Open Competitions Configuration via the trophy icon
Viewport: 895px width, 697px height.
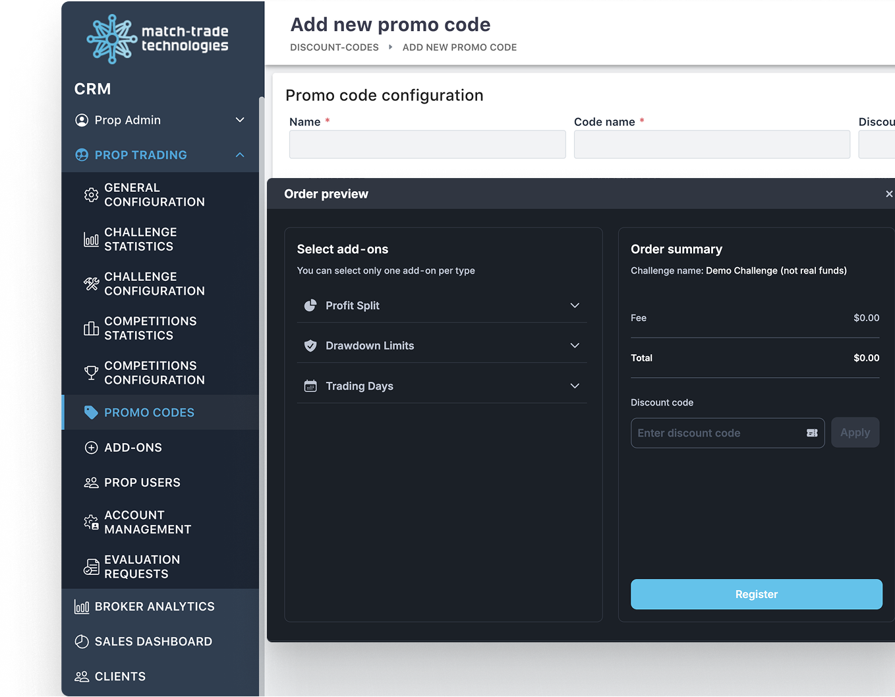tap(91, 373)
